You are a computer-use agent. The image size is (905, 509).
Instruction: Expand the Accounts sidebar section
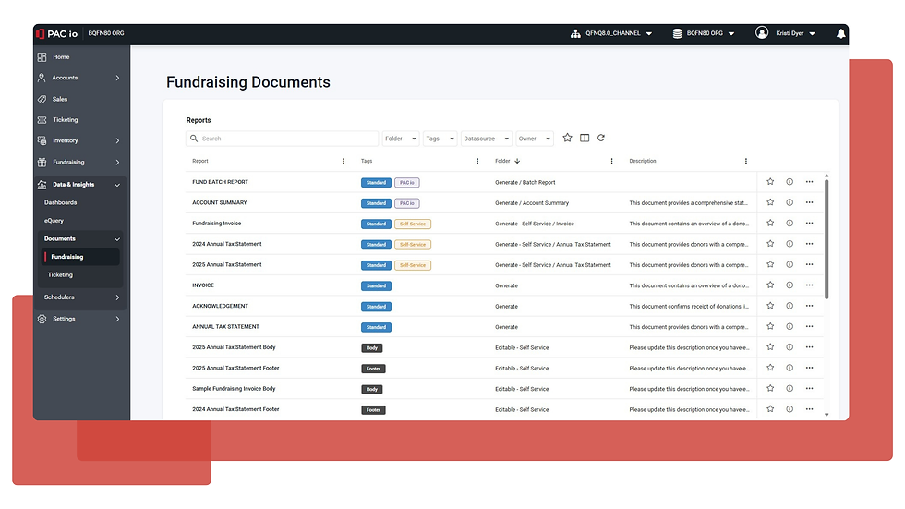tap(117, 78)
